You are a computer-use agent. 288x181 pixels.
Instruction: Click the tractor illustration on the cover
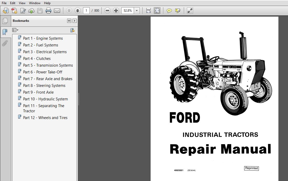coord(220,73)
